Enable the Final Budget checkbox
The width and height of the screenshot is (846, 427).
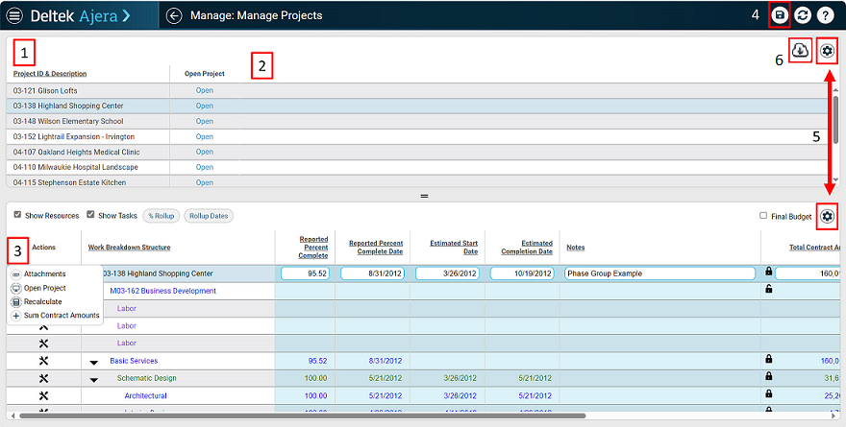tap(763, 216)
